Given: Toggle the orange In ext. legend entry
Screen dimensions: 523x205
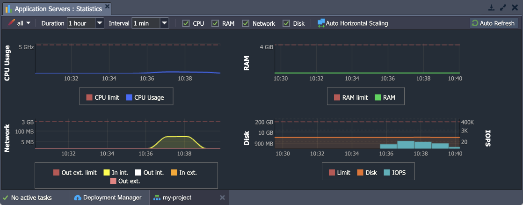Looking at the screenshot, I should click(184, 173).
